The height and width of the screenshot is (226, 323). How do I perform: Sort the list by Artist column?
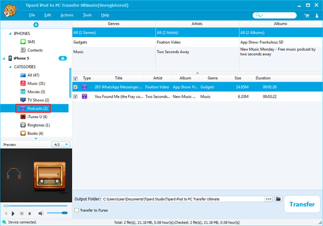click(x=158, y=78)
